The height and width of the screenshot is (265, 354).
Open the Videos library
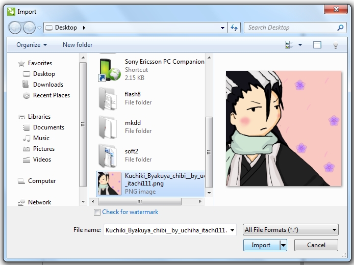(42, 160)
